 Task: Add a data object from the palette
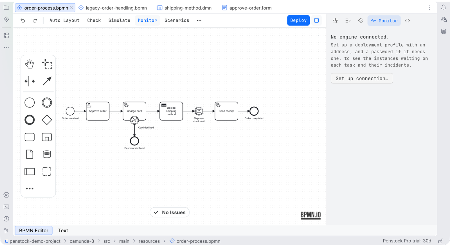[x=30, y=154]
